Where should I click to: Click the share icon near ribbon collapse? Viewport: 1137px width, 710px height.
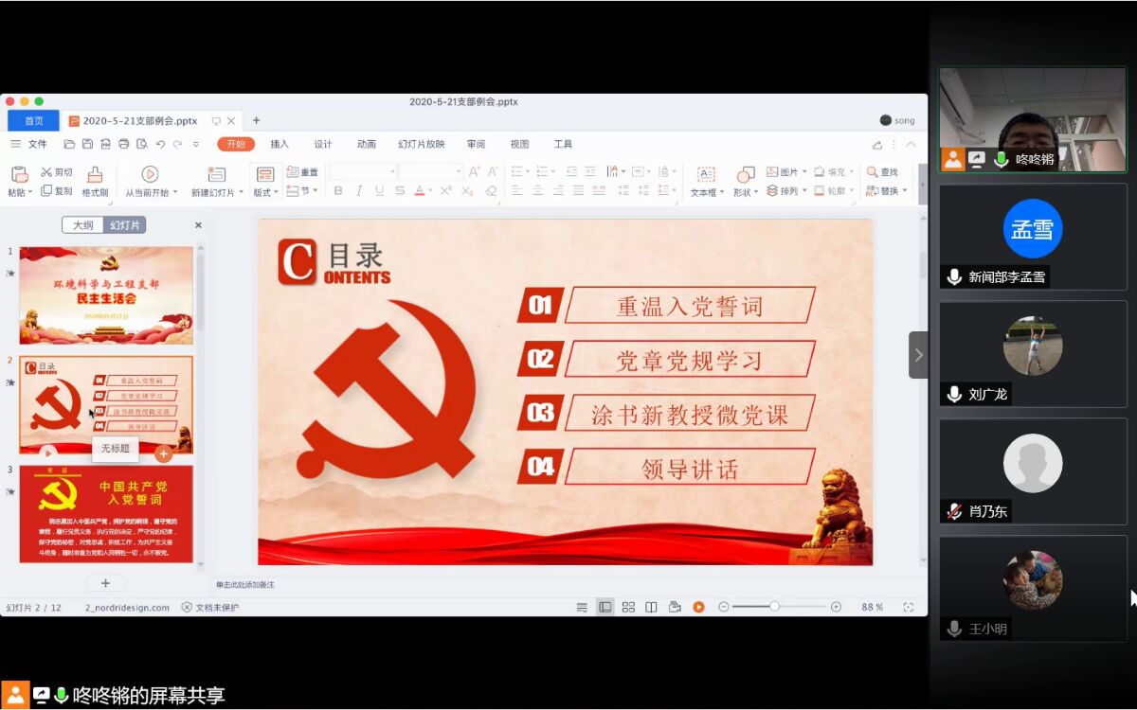pyautogui.click(x=877, y=145)
